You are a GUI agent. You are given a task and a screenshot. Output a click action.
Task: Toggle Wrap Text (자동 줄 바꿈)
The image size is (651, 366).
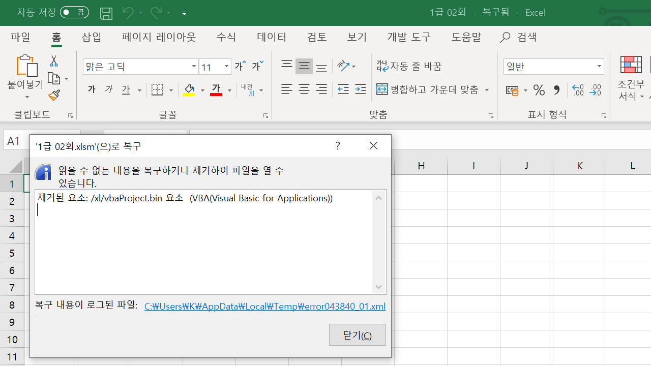[409, 66]
